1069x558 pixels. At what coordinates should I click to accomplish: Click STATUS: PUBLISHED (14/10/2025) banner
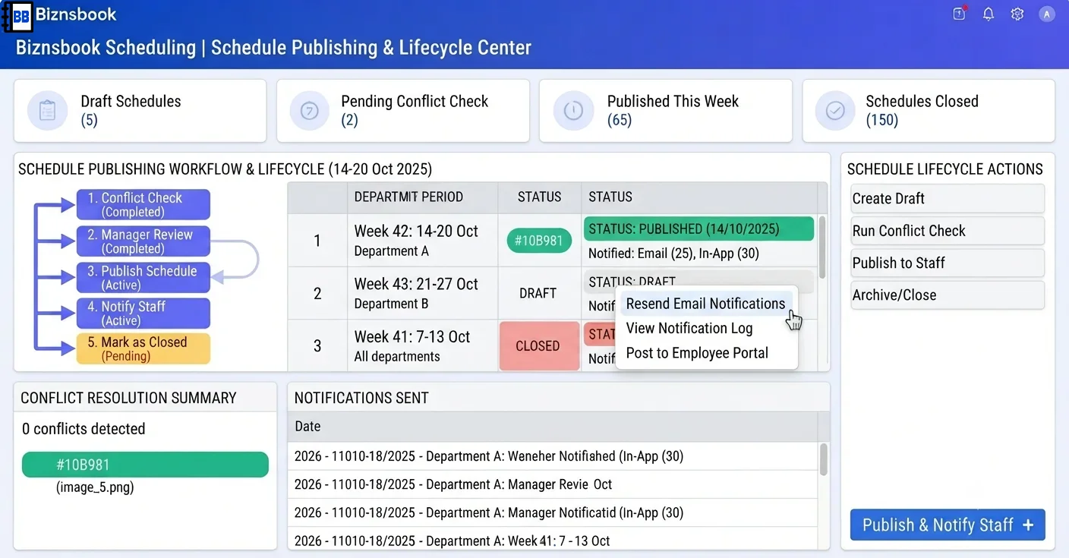coord(699,229)
